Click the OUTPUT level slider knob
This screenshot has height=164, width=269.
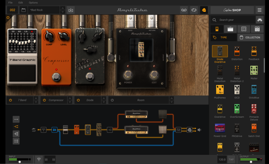pyautogui.click(x=251, y=162)
